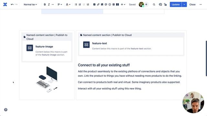This screenshot has width=207, height=116.
Task: Indent the current item
Action: tap(88, 5)
